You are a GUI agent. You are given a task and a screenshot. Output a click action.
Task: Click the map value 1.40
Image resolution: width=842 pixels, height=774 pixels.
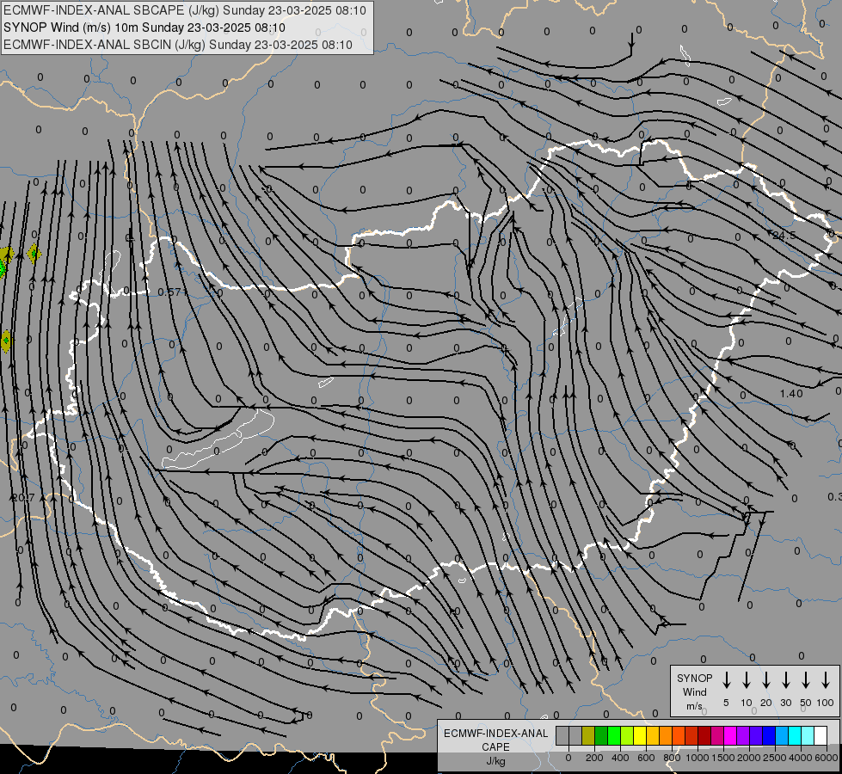point(791,393)
